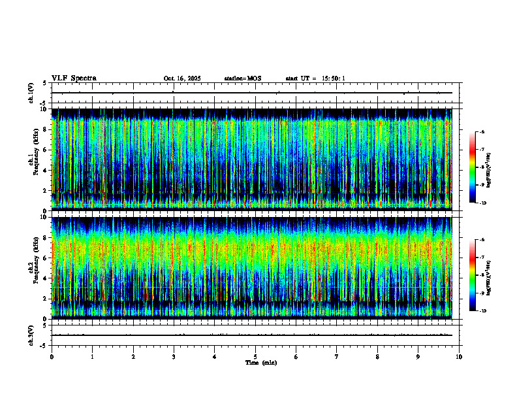517x400 pixels.
Task: Click the "ch.3(V)" axis label
Action: 31,336
